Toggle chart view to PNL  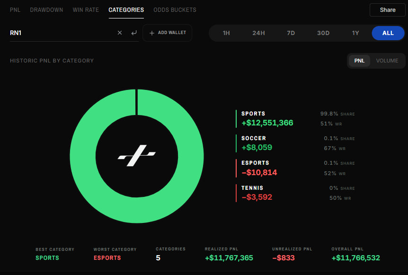pos(359,61)
